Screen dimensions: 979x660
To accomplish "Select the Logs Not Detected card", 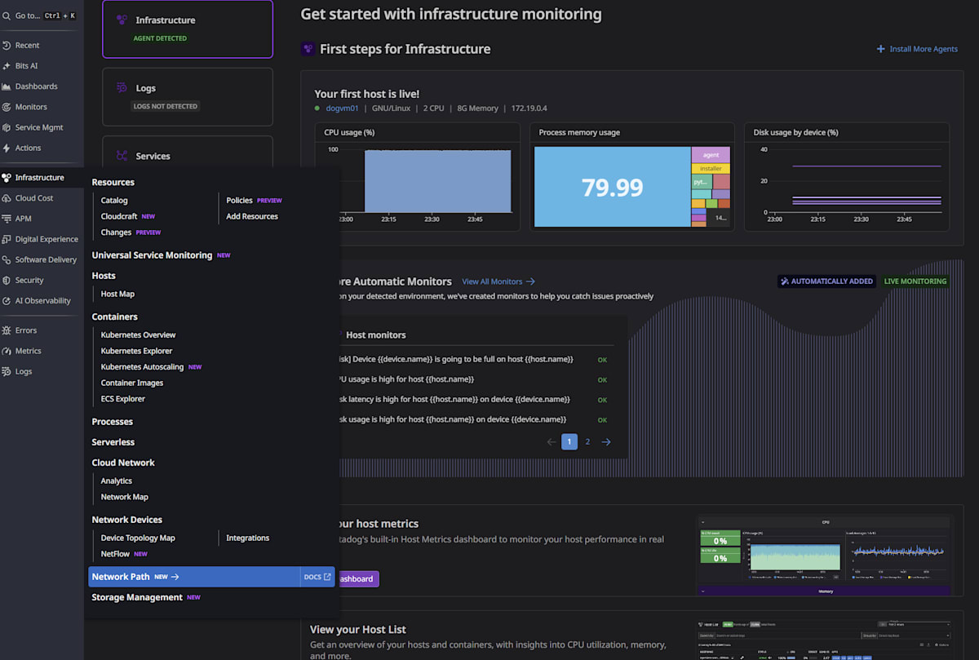I will [x=188, y=97].
